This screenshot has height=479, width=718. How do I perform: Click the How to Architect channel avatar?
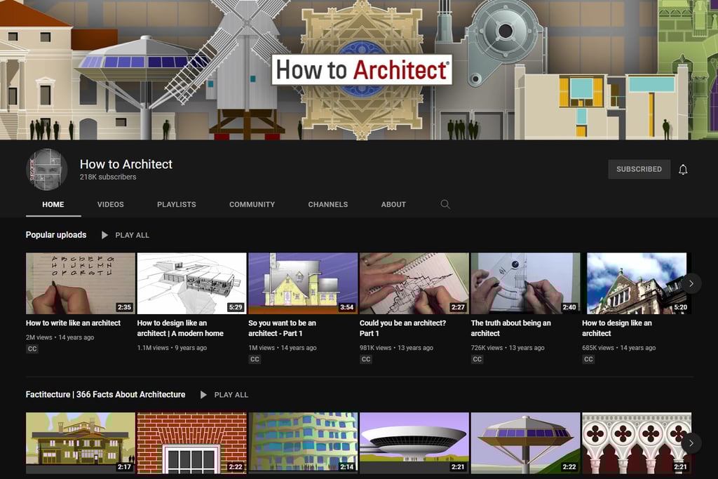[47, 169]
